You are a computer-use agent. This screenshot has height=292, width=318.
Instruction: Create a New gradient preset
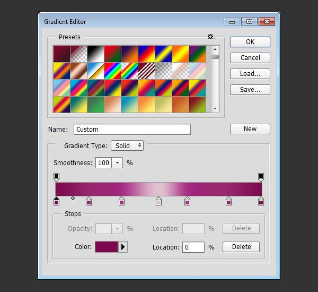click(250, 129)
